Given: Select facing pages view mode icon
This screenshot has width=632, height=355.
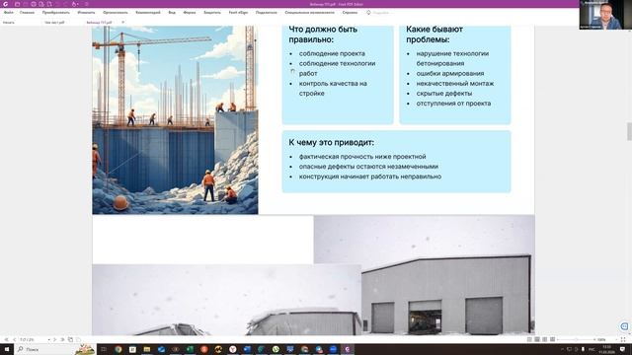Looking at the screenshot, I should point(544,339).
